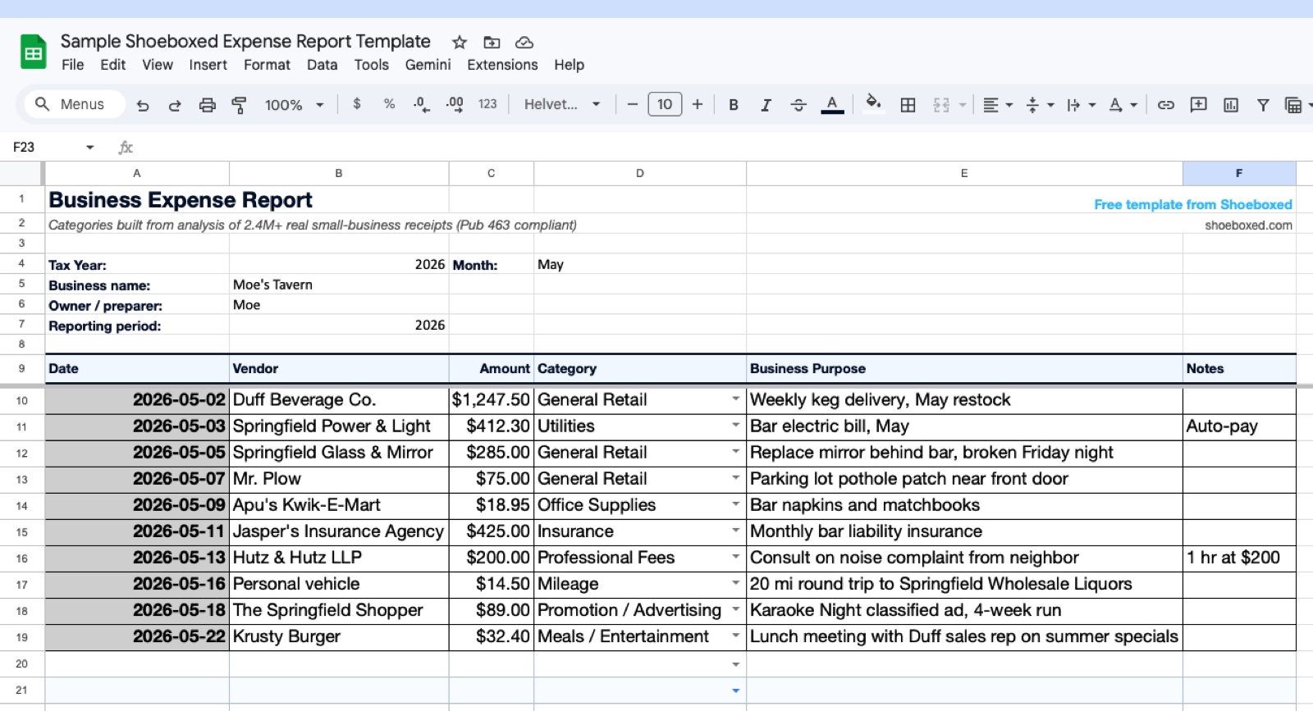
Task: Open the View menu
Action: coord(158,65)
